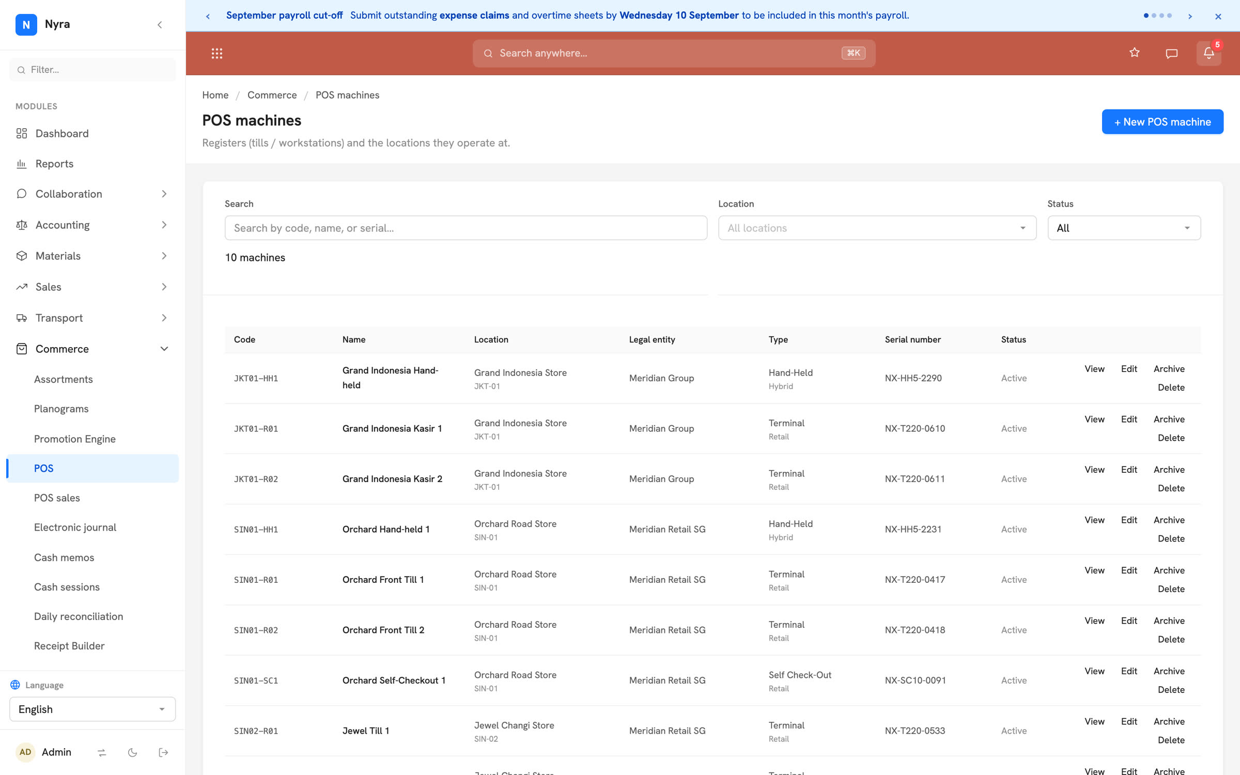Expand the Materials module
The width and height of the screenshot is (1240, 775).
click(92, 256)
